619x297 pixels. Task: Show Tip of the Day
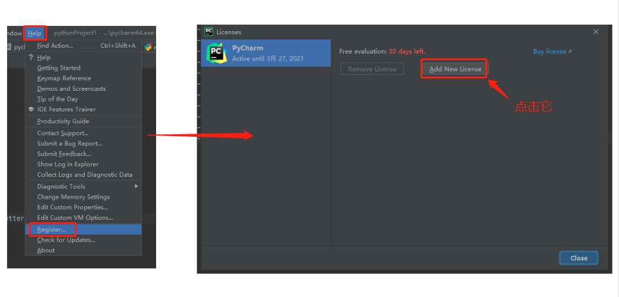click(83, 99)
